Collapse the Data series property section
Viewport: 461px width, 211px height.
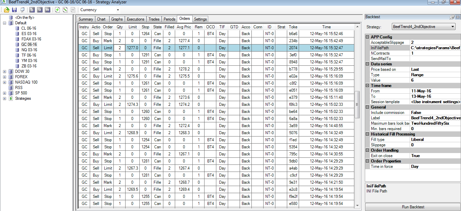pos(368,64)
